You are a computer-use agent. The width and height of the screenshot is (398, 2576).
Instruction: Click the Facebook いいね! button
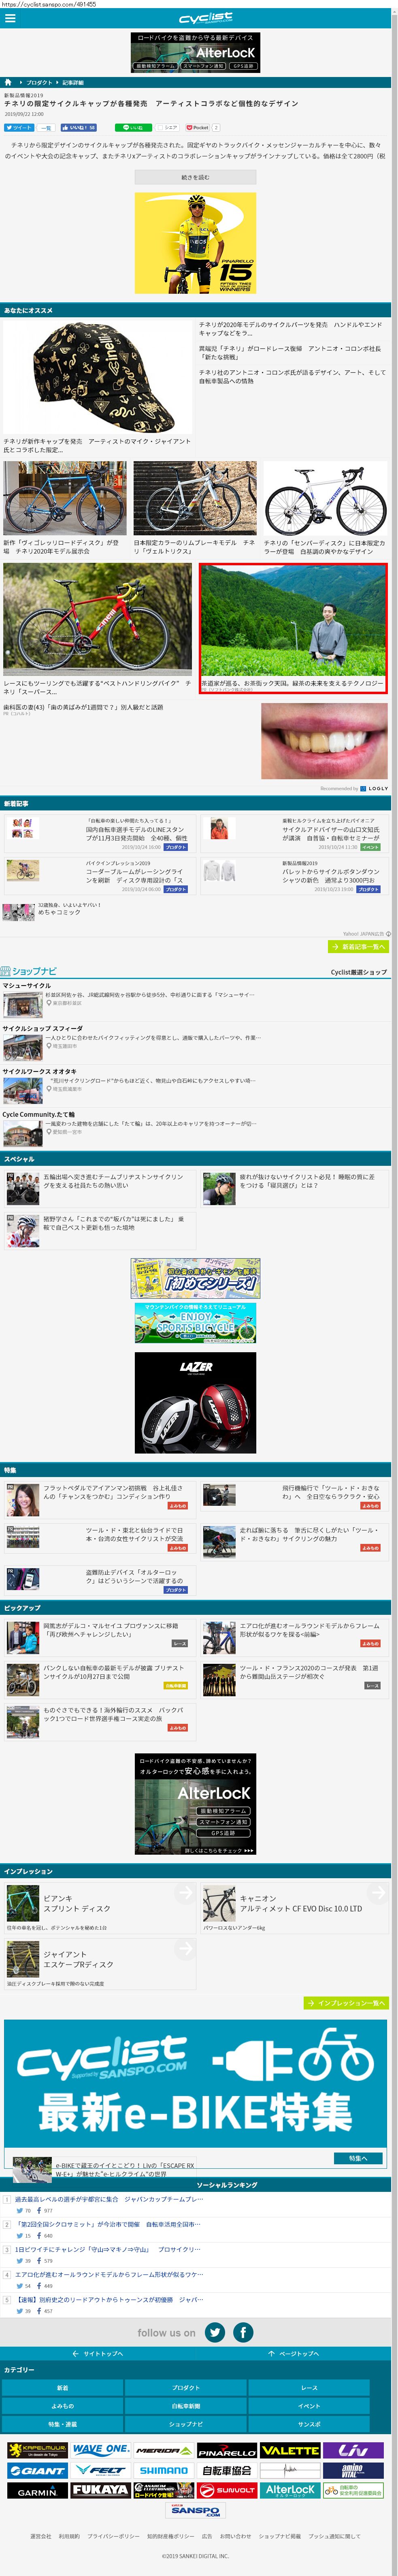pyautogui.click(x=79, y=128)
